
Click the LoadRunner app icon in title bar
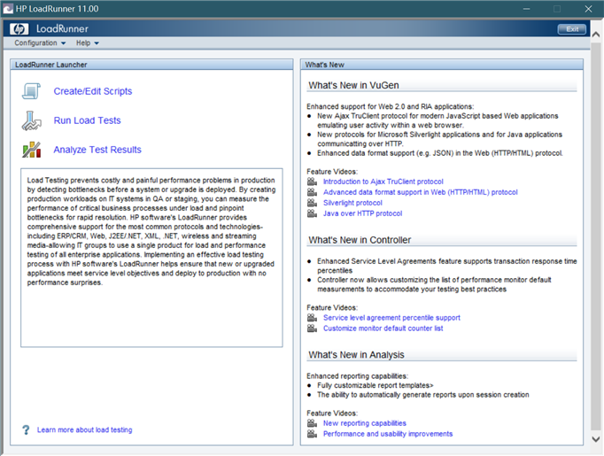(x=8, y=9)
